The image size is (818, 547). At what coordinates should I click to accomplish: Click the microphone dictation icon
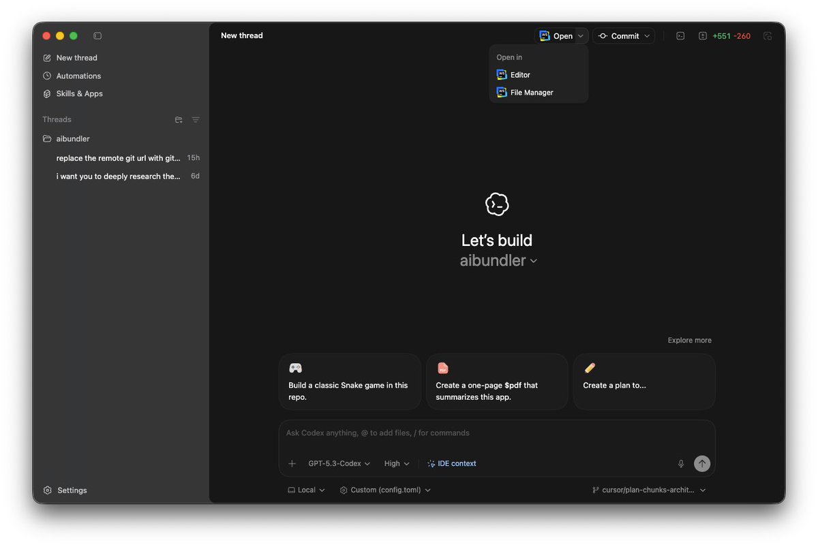(x=680, y=464)
